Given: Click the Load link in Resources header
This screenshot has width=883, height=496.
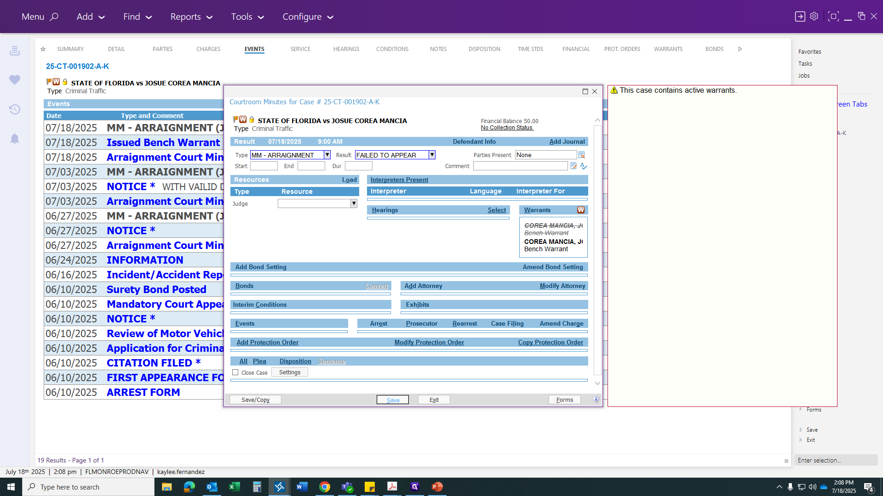Looking at the screenshot, I should [349, 180].
